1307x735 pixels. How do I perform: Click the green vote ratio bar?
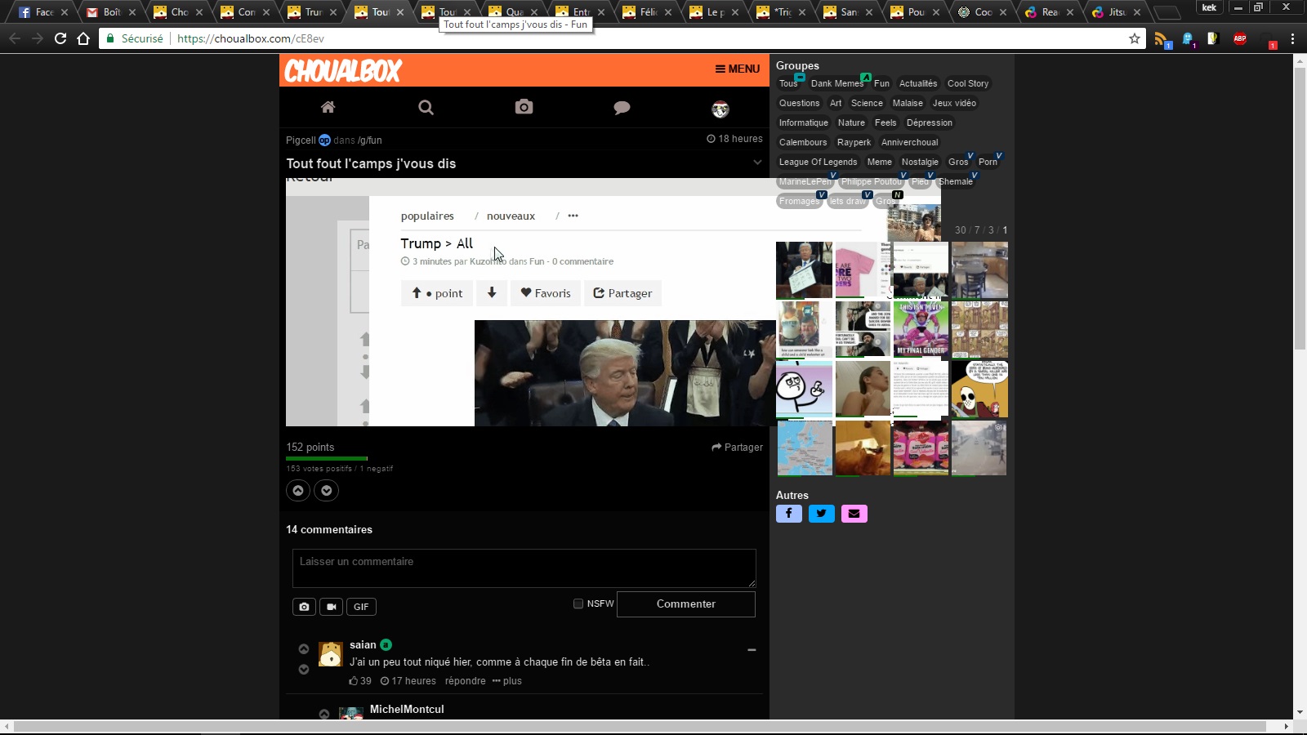(x=327, y=458)
